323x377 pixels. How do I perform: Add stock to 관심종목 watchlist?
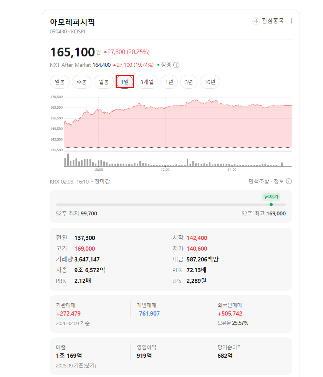(268, 21)
